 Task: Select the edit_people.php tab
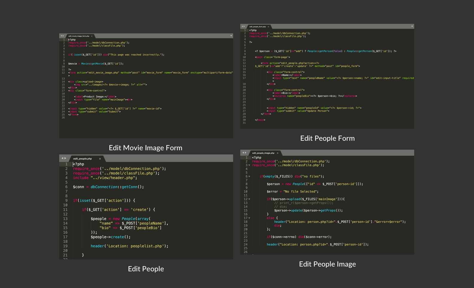(x=82, y=159)
